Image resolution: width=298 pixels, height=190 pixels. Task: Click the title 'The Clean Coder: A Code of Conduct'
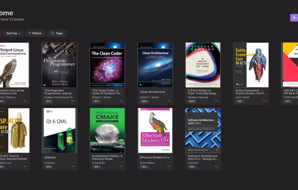pos(107,92)
